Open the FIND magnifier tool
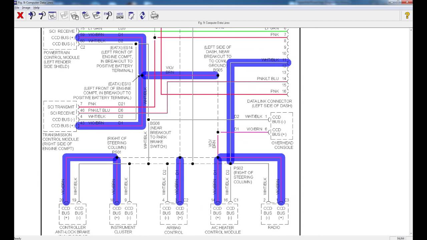Viewport: 427px width, 240px height. [x=108, y=15]
